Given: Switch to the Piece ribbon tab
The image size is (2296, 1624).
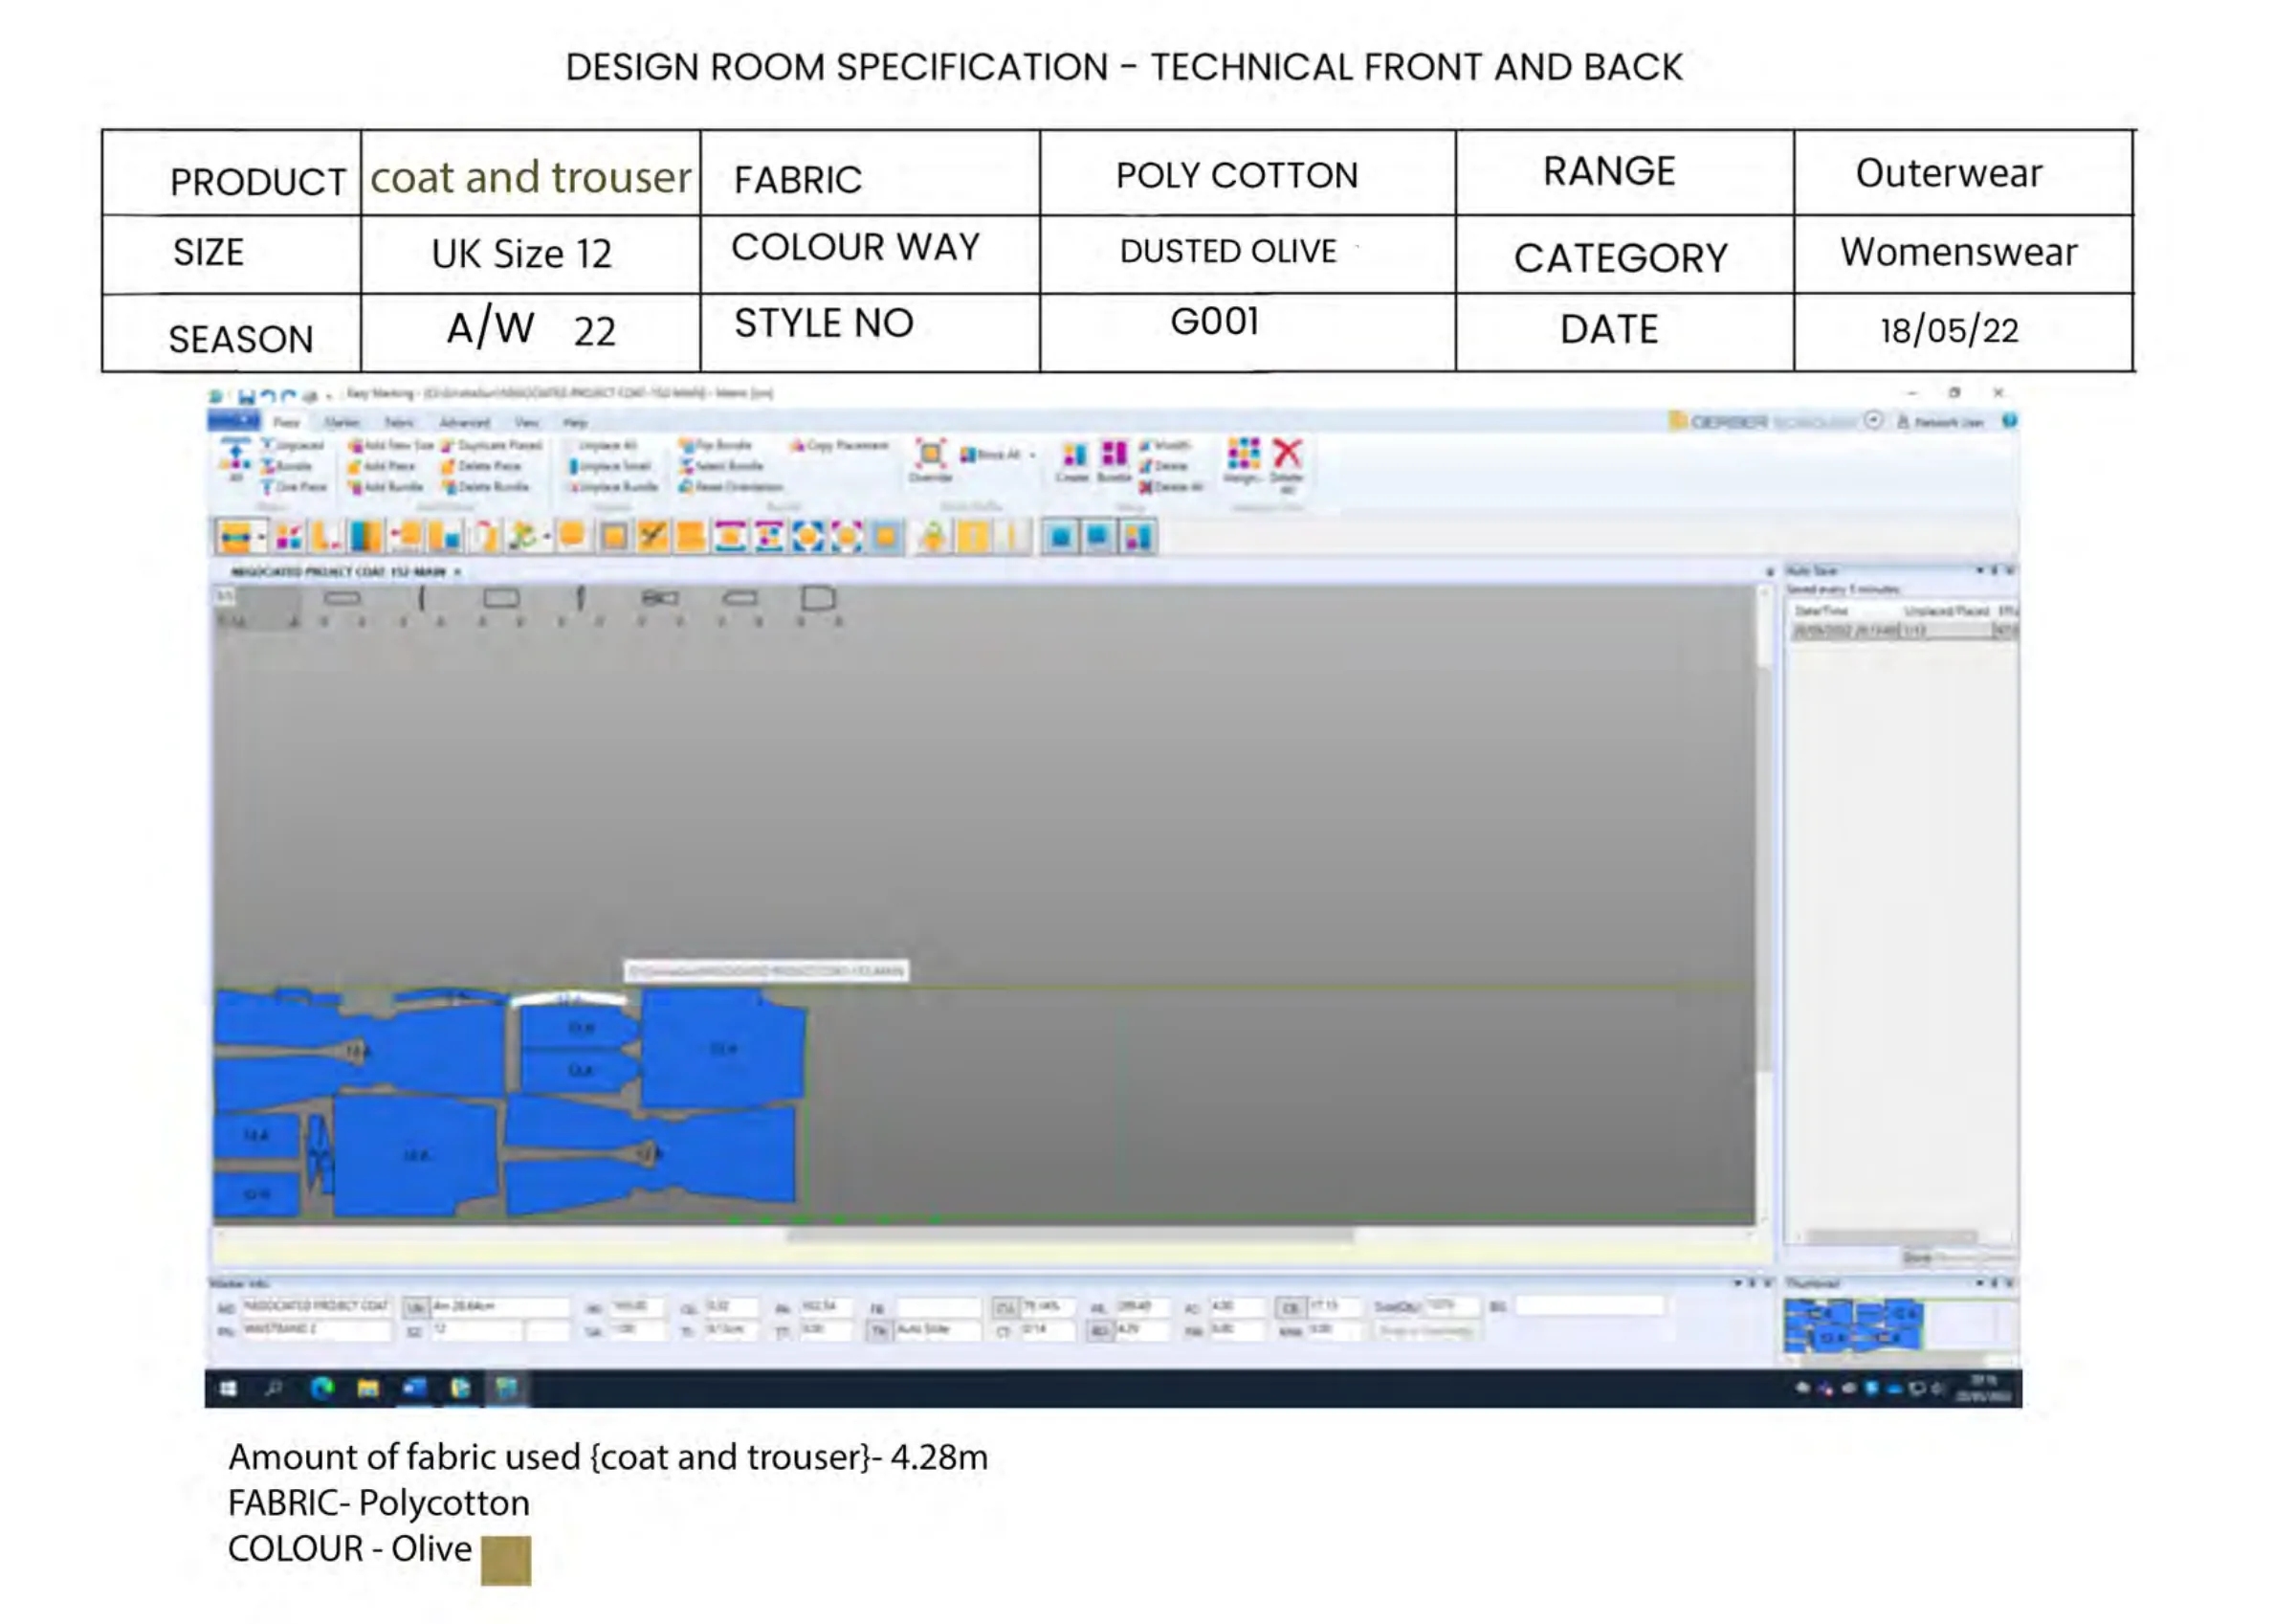Looking at the screenshot, I should pyautogui.click(x=287, y=423).
